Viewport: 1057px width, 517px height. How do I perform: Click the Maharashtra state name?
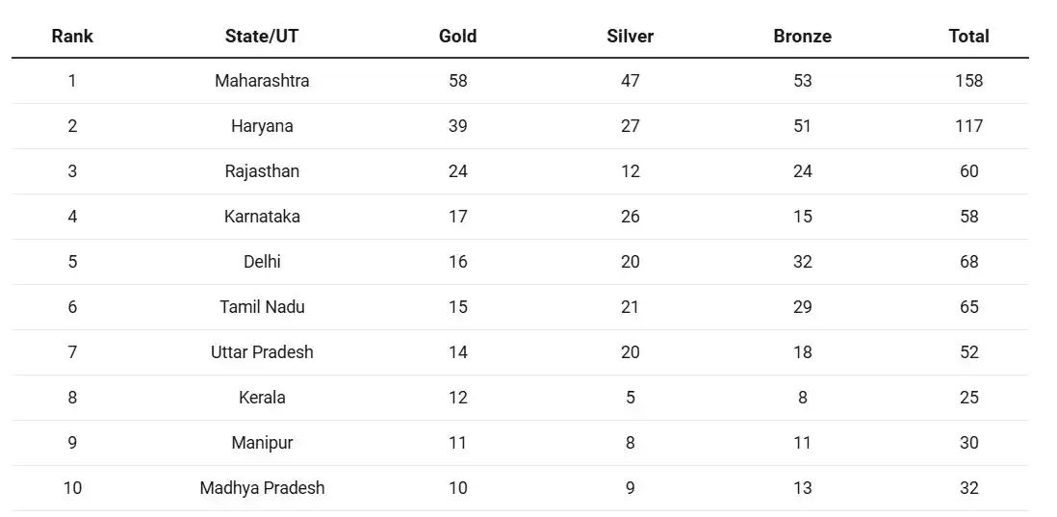click(x=262, y=81)
